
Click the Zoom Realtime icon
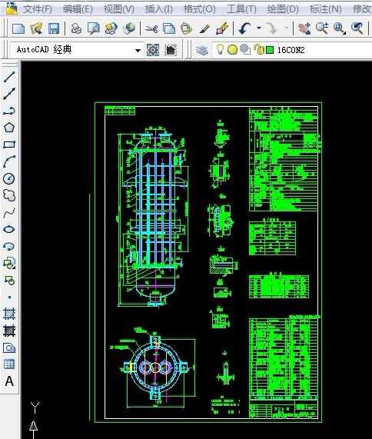321,28
